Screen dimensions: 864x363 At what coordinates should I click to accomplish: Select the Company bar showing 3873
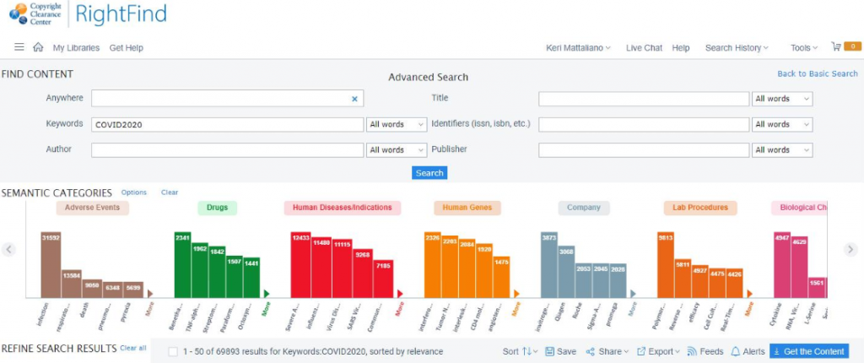tap(549, 265)
